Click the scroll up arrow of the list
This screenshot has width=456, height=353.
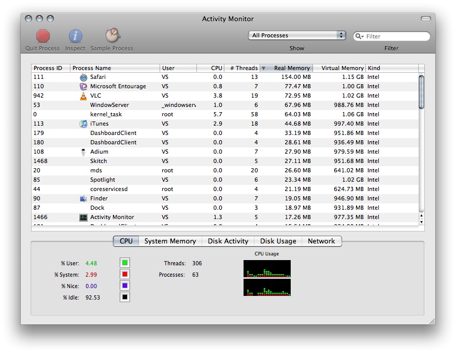421,216
